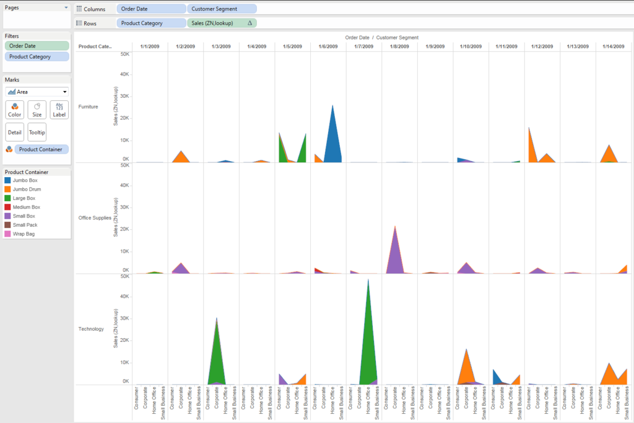The image size is (634, 423).
Task: Select the Order Date pill in Columns
Action: [151, 9]
